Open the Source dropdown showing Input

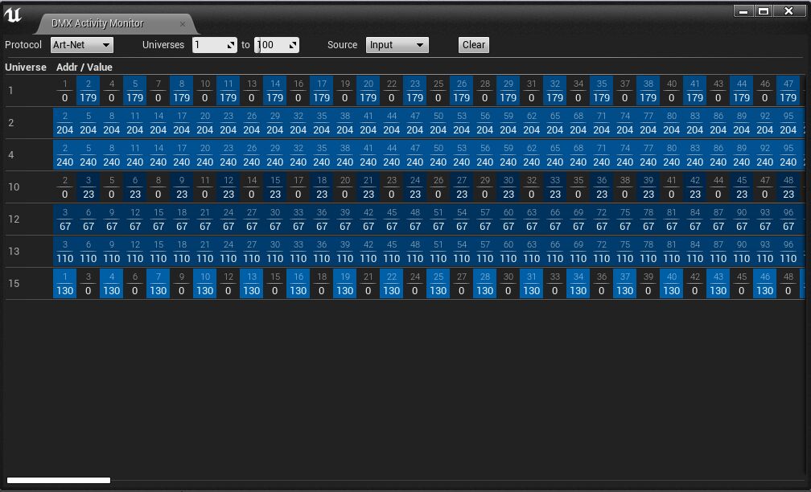[x=397, y=45]
